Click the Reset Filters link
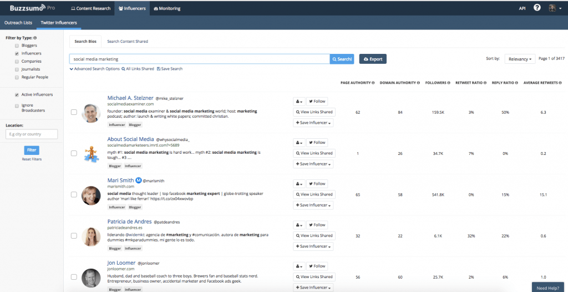This screenshot has width=568, height=292. click(x=32, y=159)
